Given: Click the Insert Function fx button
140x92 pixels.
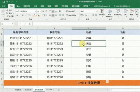Looking at the screenshot, I should coord(30,24).
